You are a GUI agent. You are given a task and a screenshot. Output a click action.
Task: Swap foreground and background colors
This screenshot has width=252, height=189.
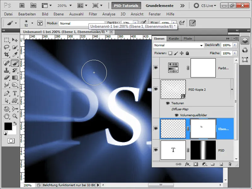click(15, 123)
